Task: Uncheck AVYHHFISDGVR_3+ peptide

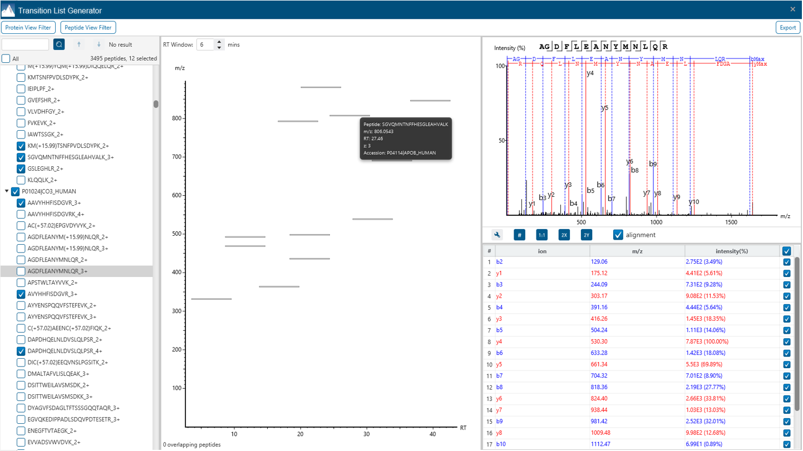Action: pos(21,294)
